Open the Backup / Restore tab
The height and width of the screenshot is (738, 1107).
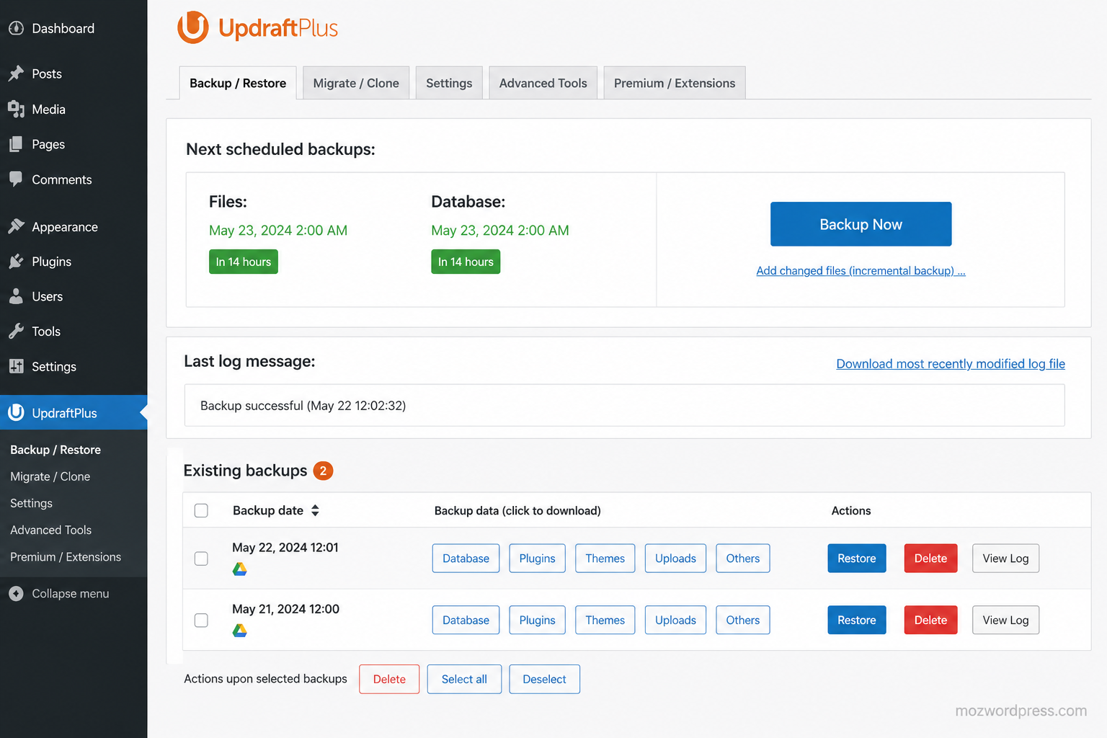238,83
